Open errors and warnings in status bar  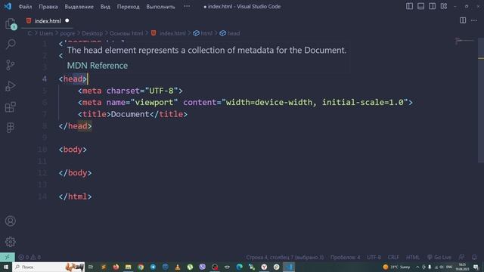point(29,257)
